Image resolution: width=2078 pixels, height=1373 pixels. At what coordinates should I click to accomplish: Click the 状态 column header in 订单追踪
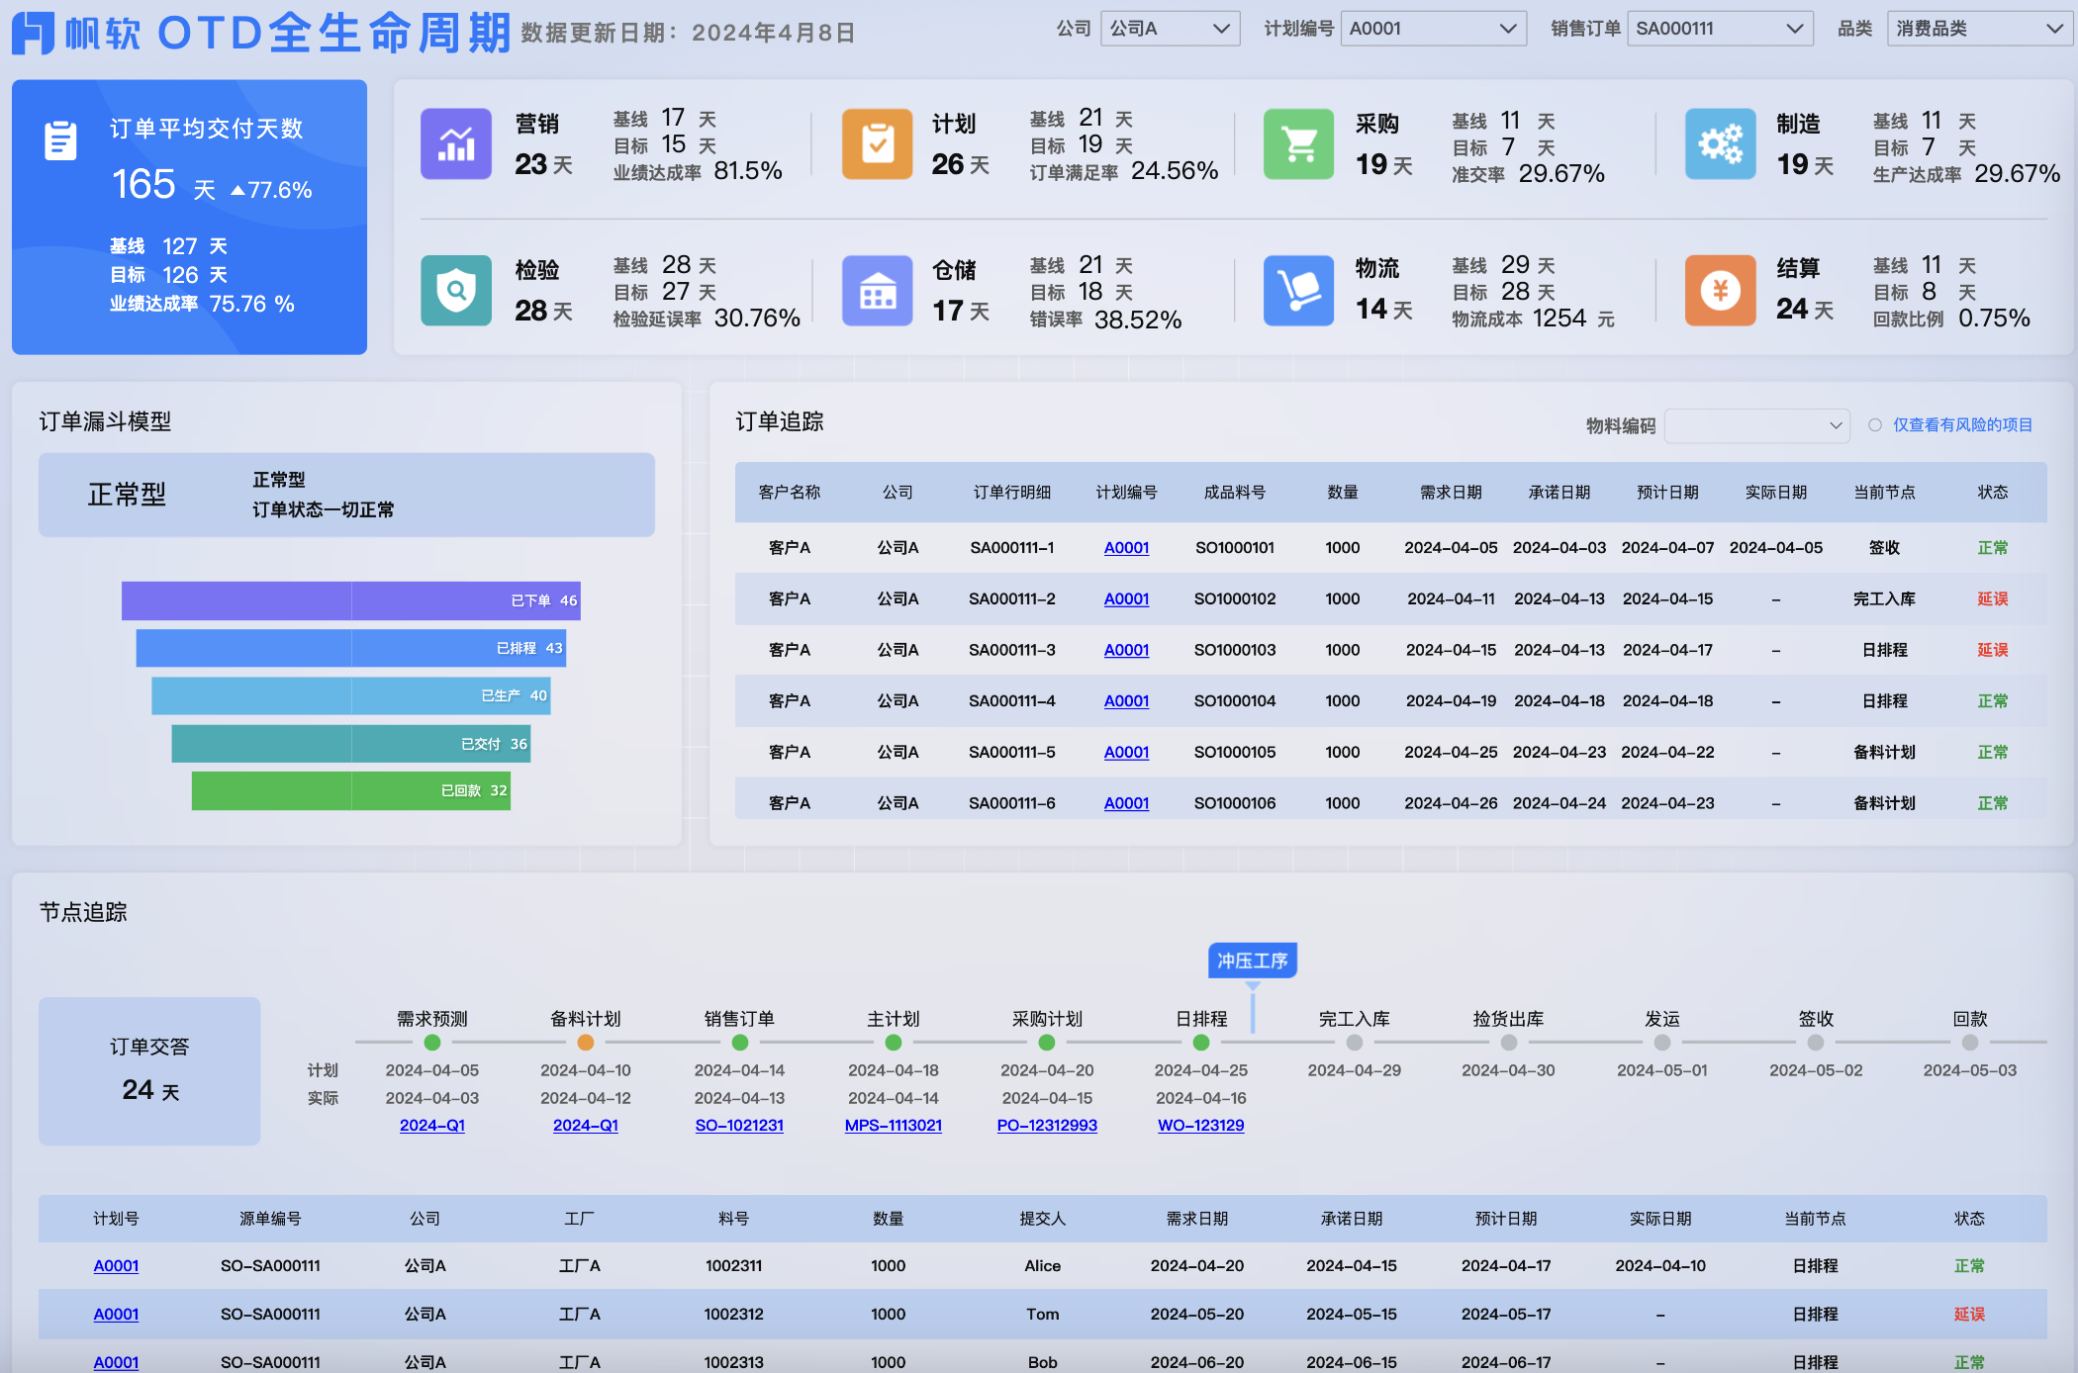1993,493
